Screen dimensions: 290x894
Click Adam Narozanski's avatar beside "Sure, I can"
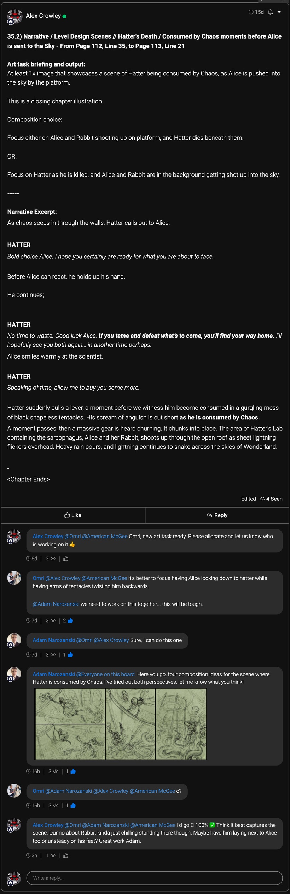[14, 640]
